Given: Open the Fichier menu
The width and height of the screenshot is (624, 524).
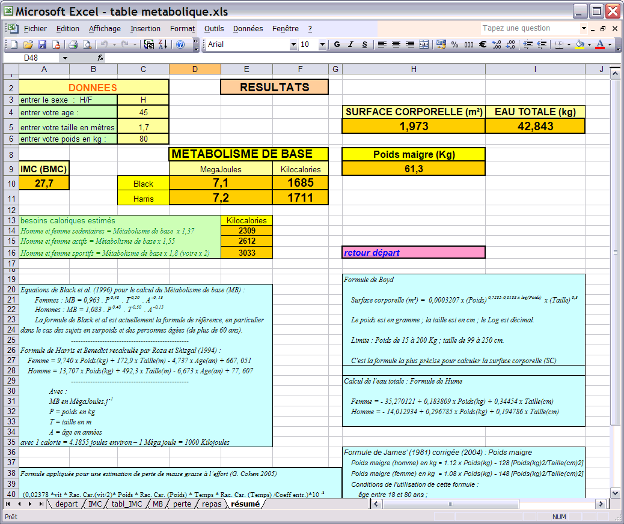Looking at the screenshot, I should (35, 29).
